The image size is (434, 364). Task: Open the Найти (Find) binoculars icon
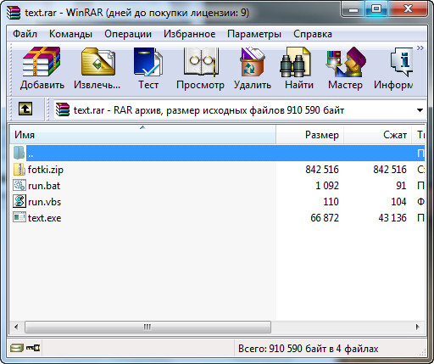[295, 62]
